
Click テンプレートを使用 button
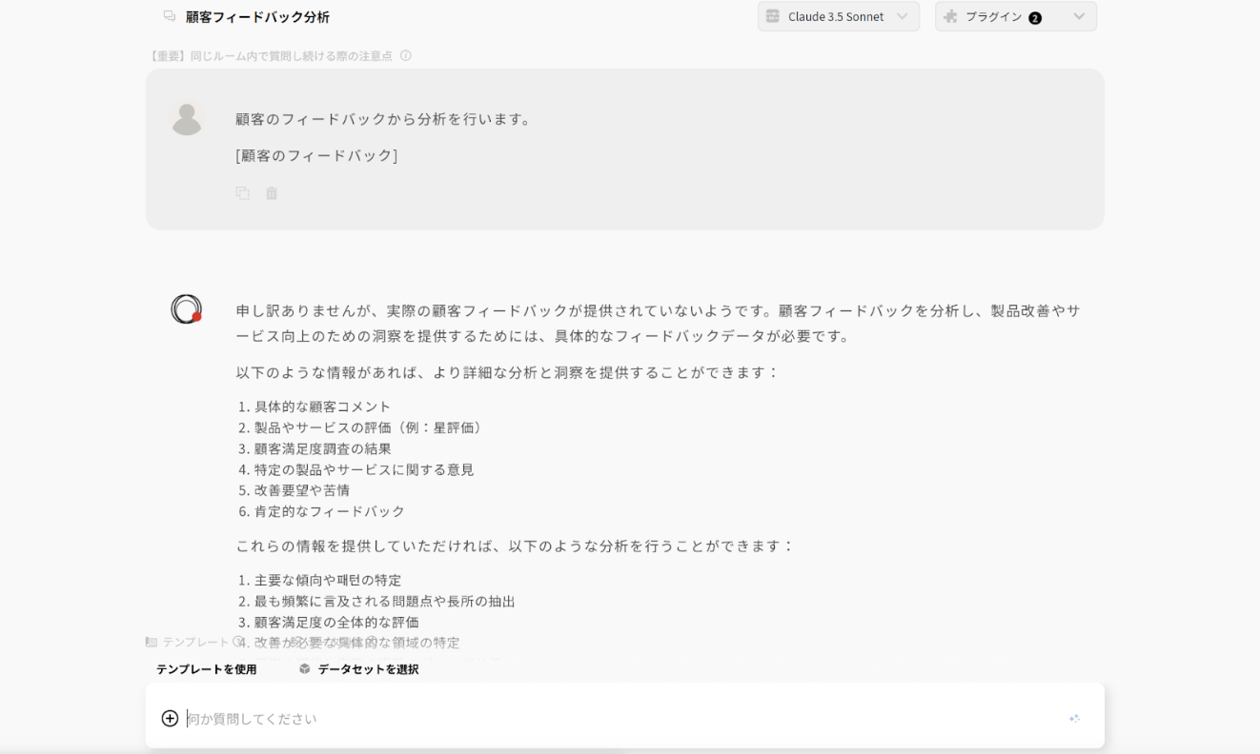click(207, 669)
